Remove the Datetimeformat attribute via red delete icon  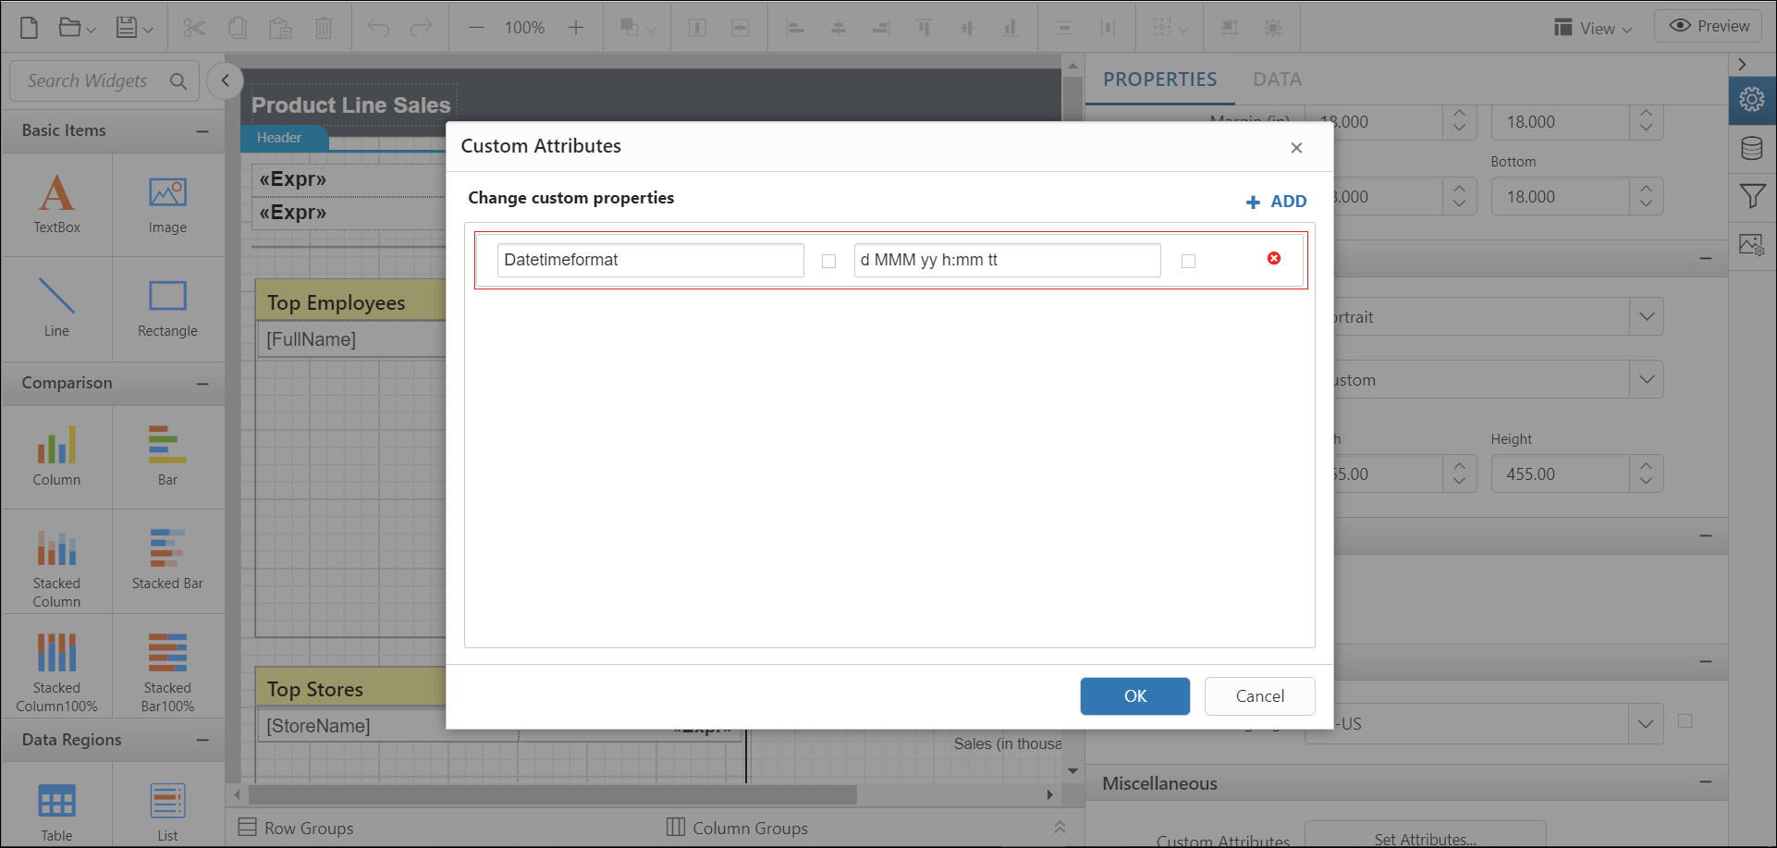click(x=1274, y=259)
